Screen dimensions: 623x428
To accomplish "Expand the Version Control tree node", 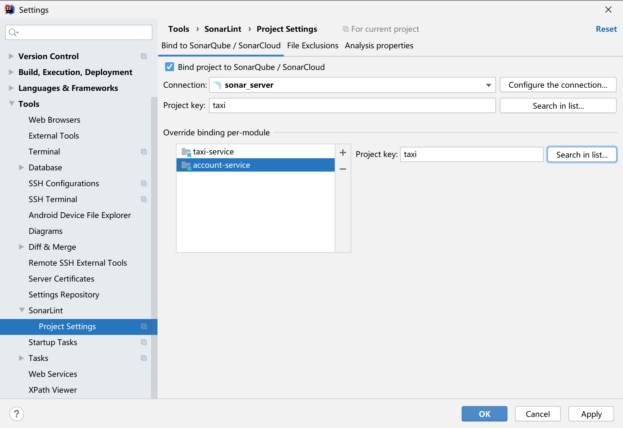I will tap(11, 56).
